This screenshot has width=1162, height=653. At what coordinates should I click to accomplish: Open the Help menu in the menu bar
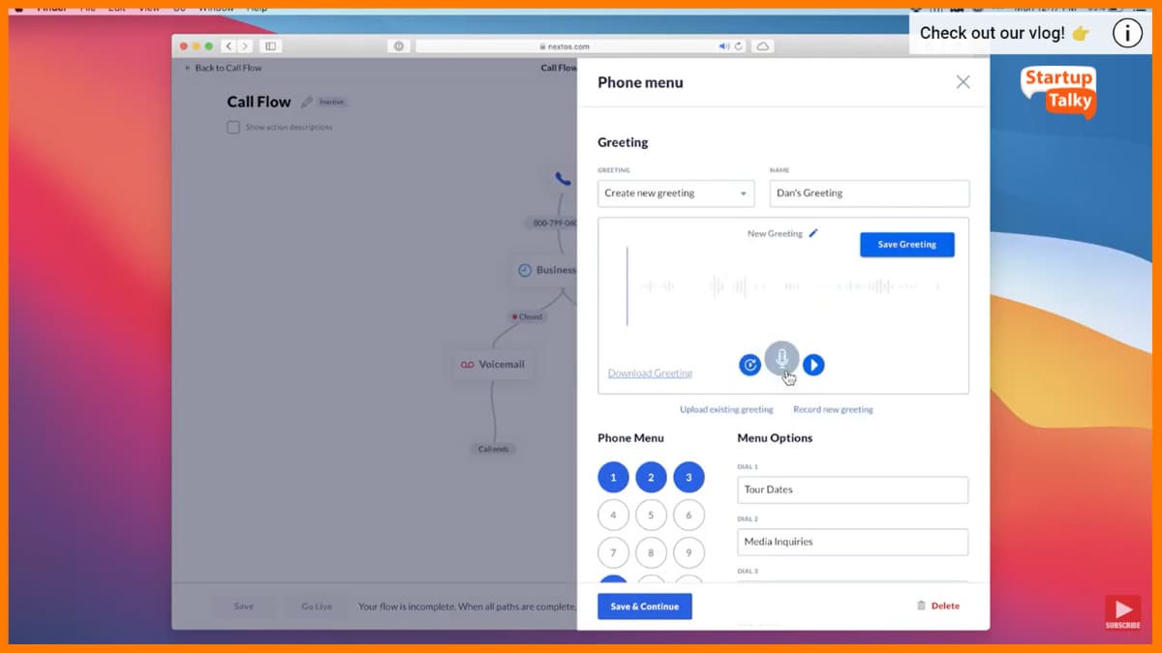click(x=258, y=8)
